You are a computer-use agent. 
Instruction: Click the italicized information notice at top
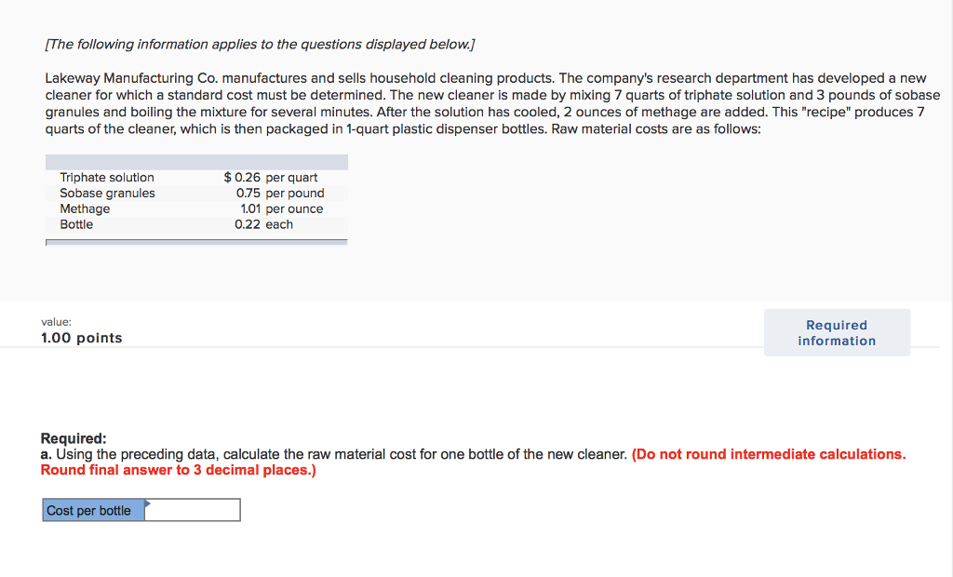[258, 44]
